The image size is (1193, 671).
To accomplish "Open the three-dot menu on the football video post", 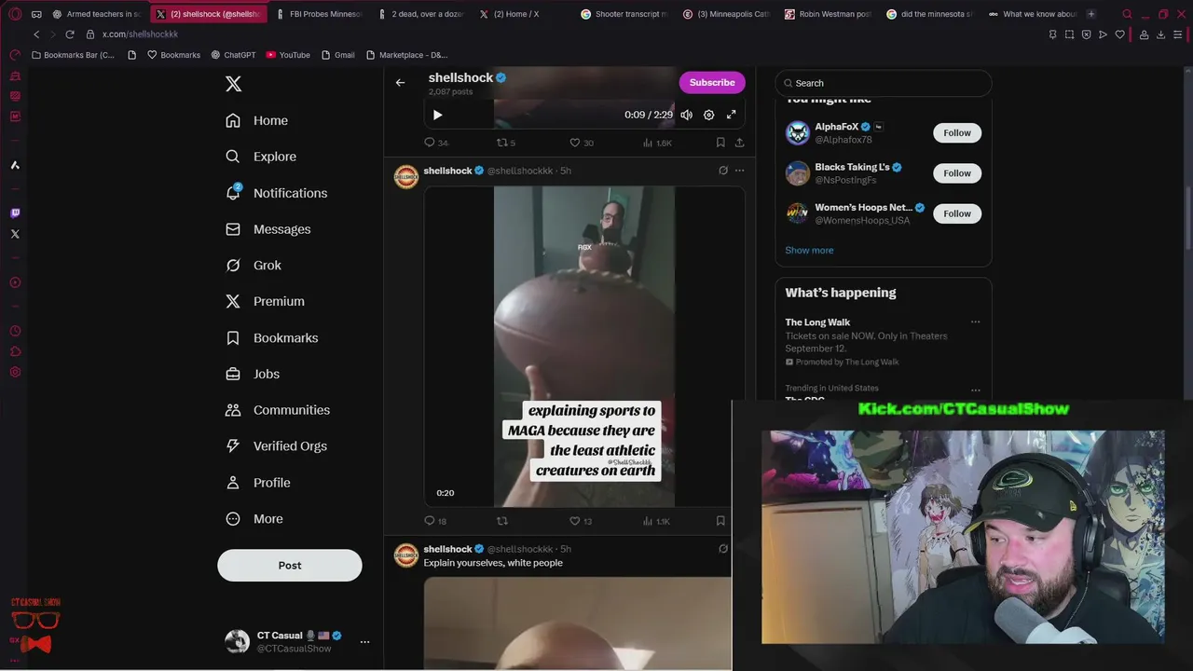I will click(739, 171).
